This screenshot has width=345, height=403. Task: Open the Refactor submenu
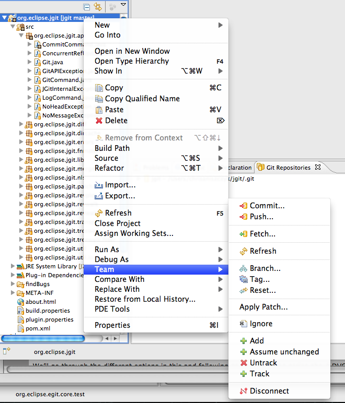[x=156, y=168]
